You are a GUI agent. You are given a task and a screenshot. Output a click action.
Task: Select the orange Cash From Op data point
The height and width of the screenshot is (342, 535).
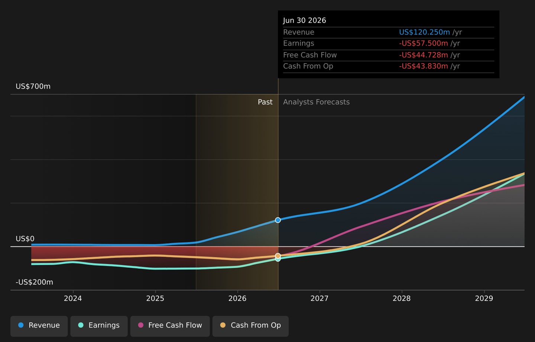click(278, 256)
